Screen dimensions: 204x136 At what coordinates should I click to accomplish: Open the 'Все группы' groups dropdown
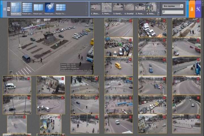[x=173, y=6]
